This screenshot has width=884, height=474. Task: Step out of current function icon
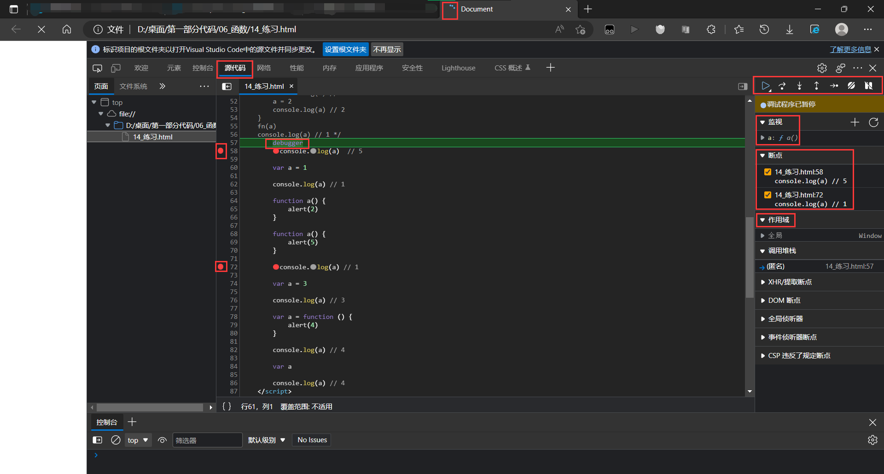(816, 86)
